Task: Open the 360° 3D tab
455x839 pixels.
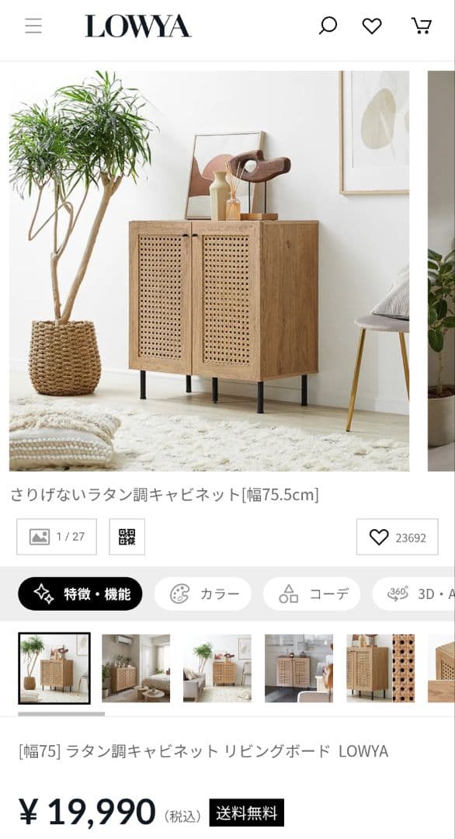Action: 414,594
